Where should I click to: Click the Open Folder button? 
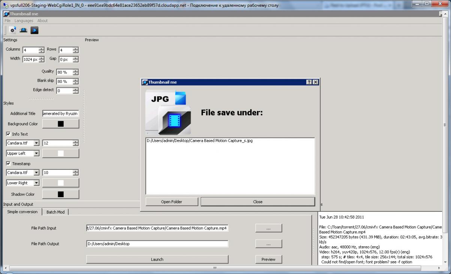pyautogui.click(x=172, y=202)
